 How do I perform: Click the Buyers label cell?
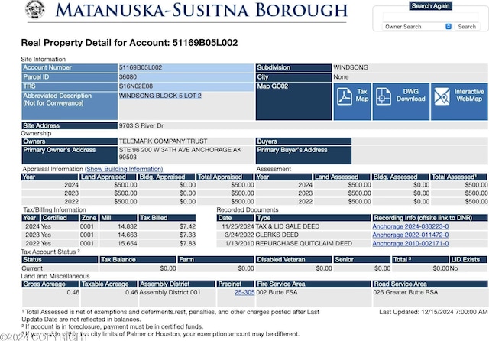click(x=303, y=141)
